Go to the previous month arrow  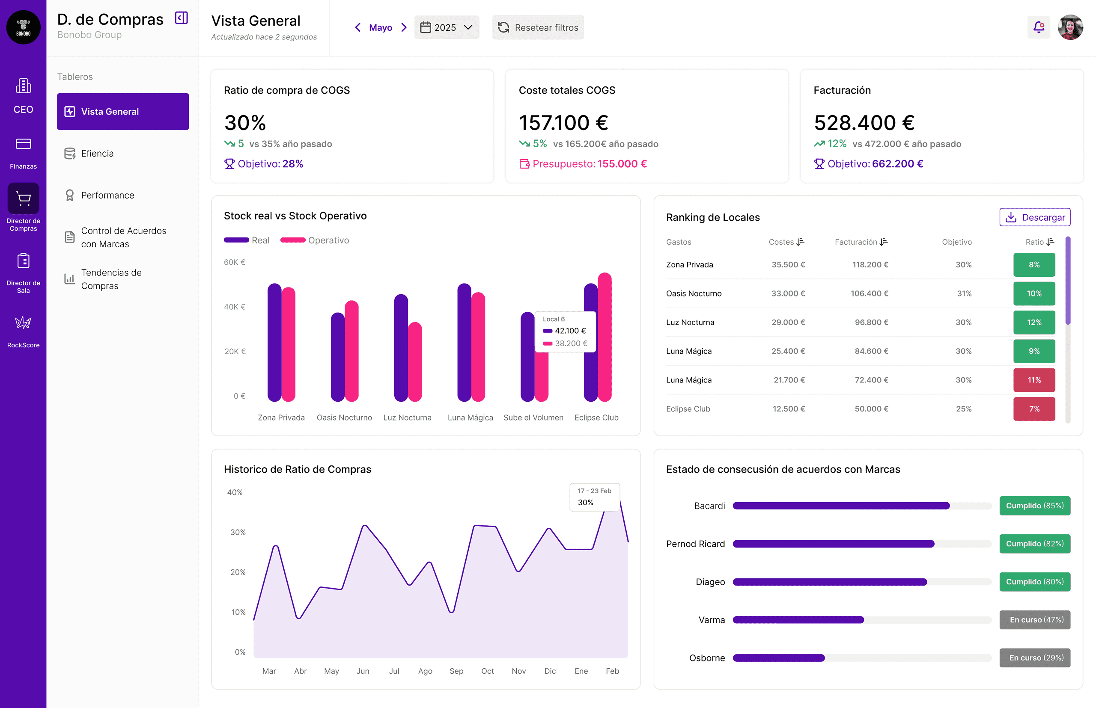358,27
